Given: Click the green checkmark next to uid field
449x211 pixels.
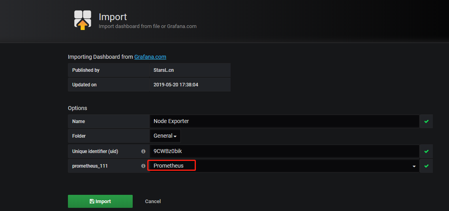Looking at the screenshot, I should 426,151.
